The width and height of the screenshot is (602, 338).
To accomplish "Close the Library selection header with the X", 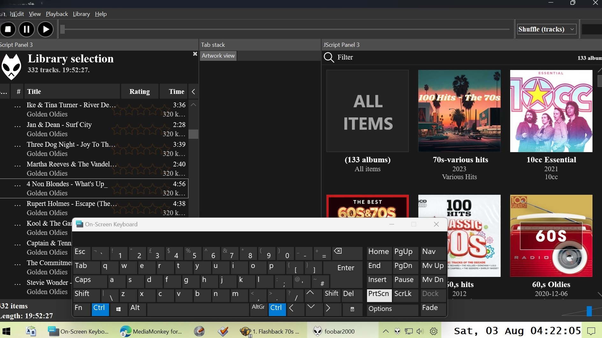I will [x=195, y=54].
